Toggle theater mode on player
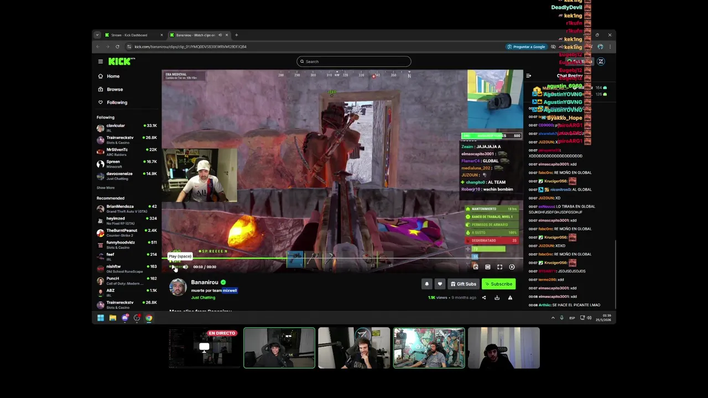 point(488,267)
